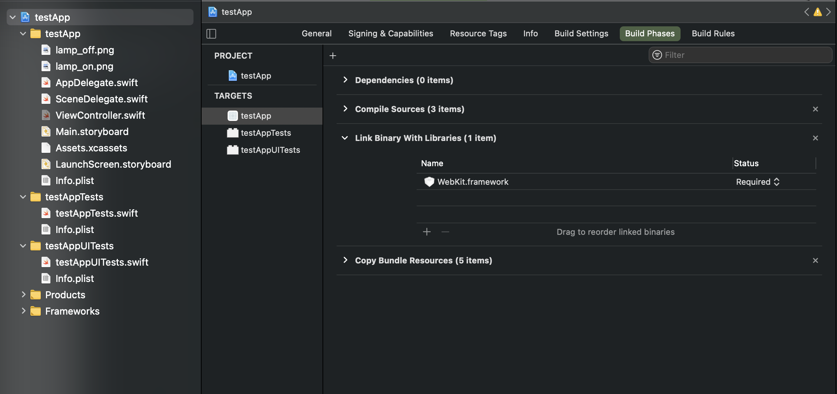Image resolution: width=837 pixels, height=394 pixels.
Task: Open the Info tab
Action: (530, 33)
